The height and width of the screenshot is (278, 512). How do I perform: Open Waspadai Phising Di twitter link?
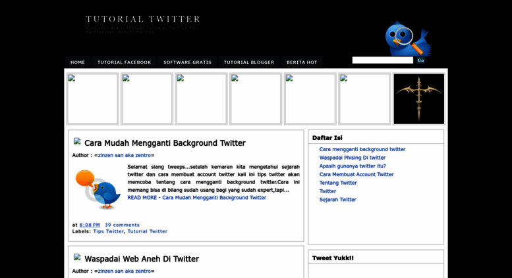point(353,158)
